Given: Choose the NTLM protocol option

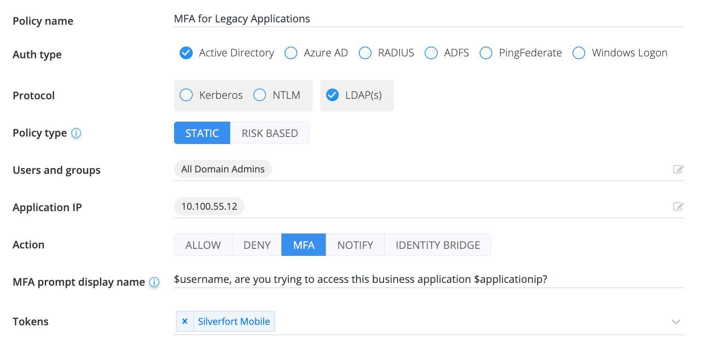Looking at the screenshot, I should tap(259, 96).
